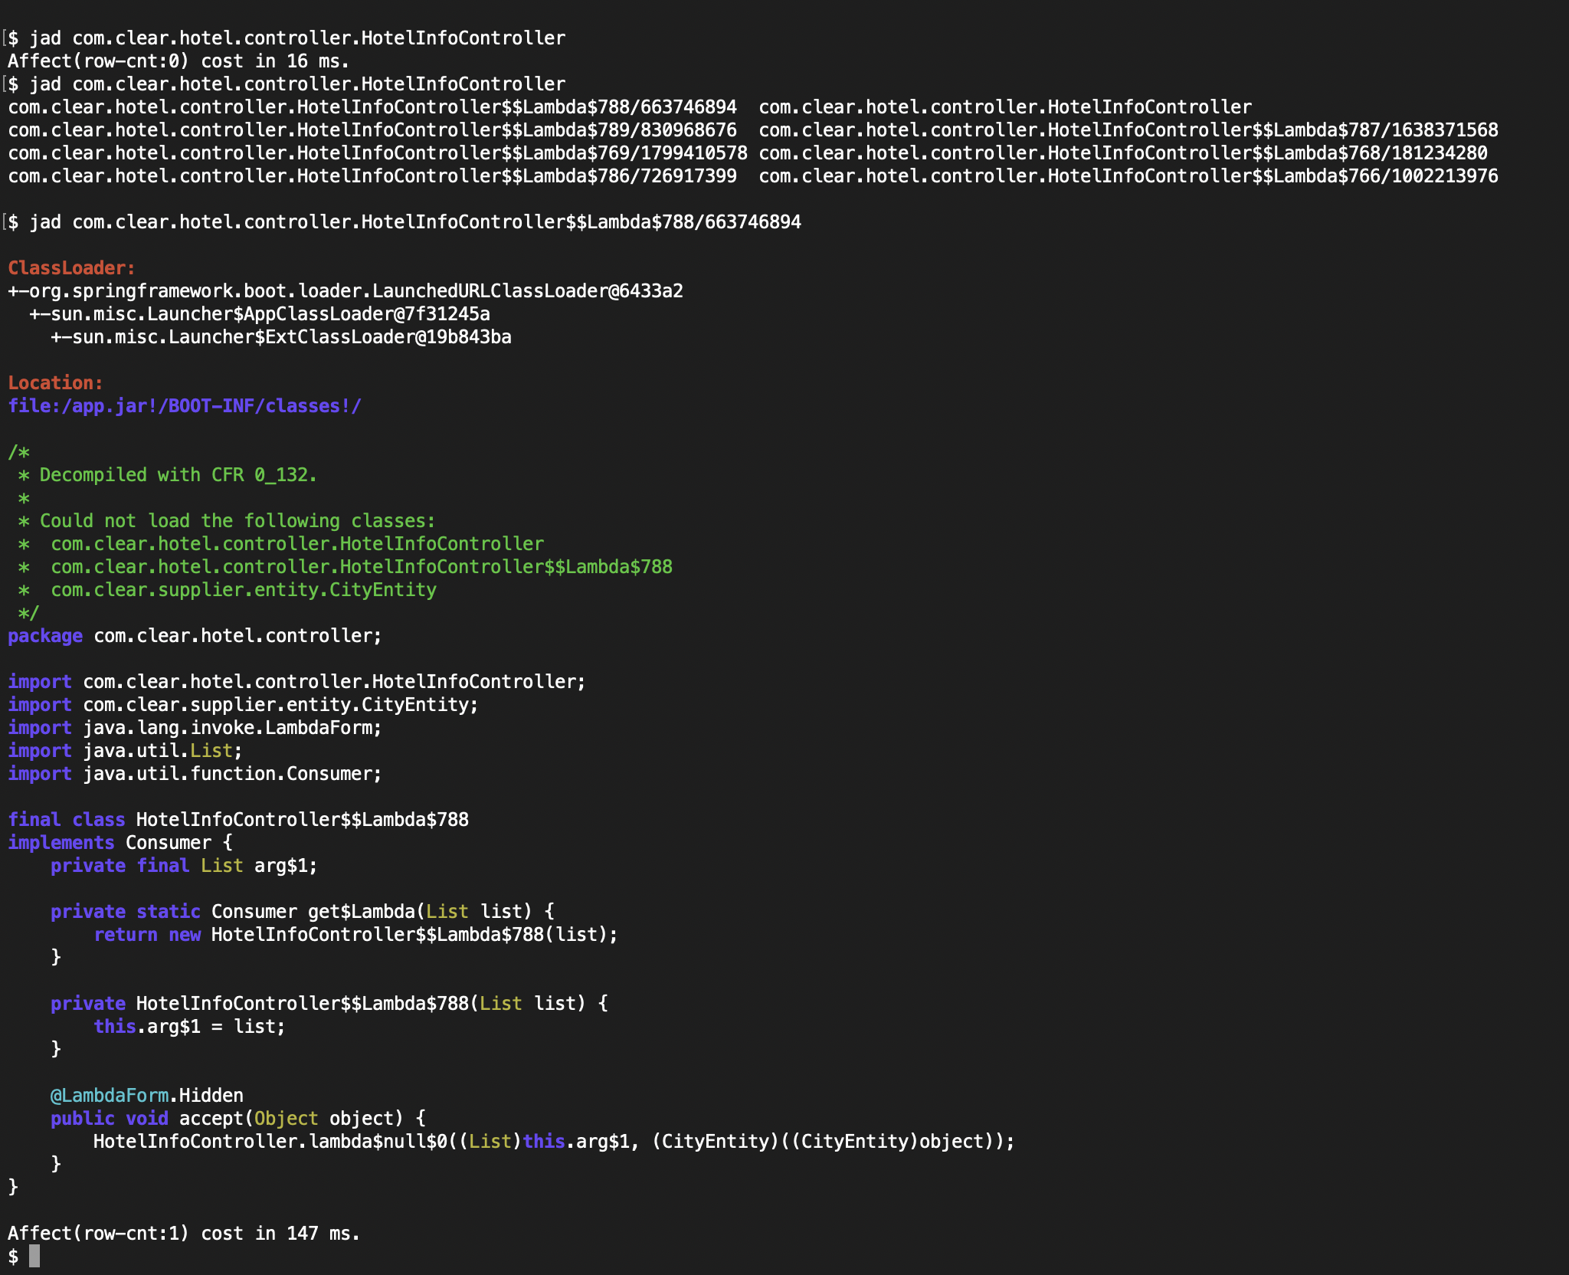Click the Lambda$769/1799410578 class name
The image size is (1569, 1275).
(x=378, y=153)
